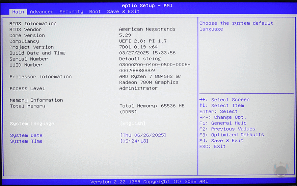The height and width of the screenshot is (186, 297).
Task: Click the F1: General Help hint
Action: [x=223, y=123]
